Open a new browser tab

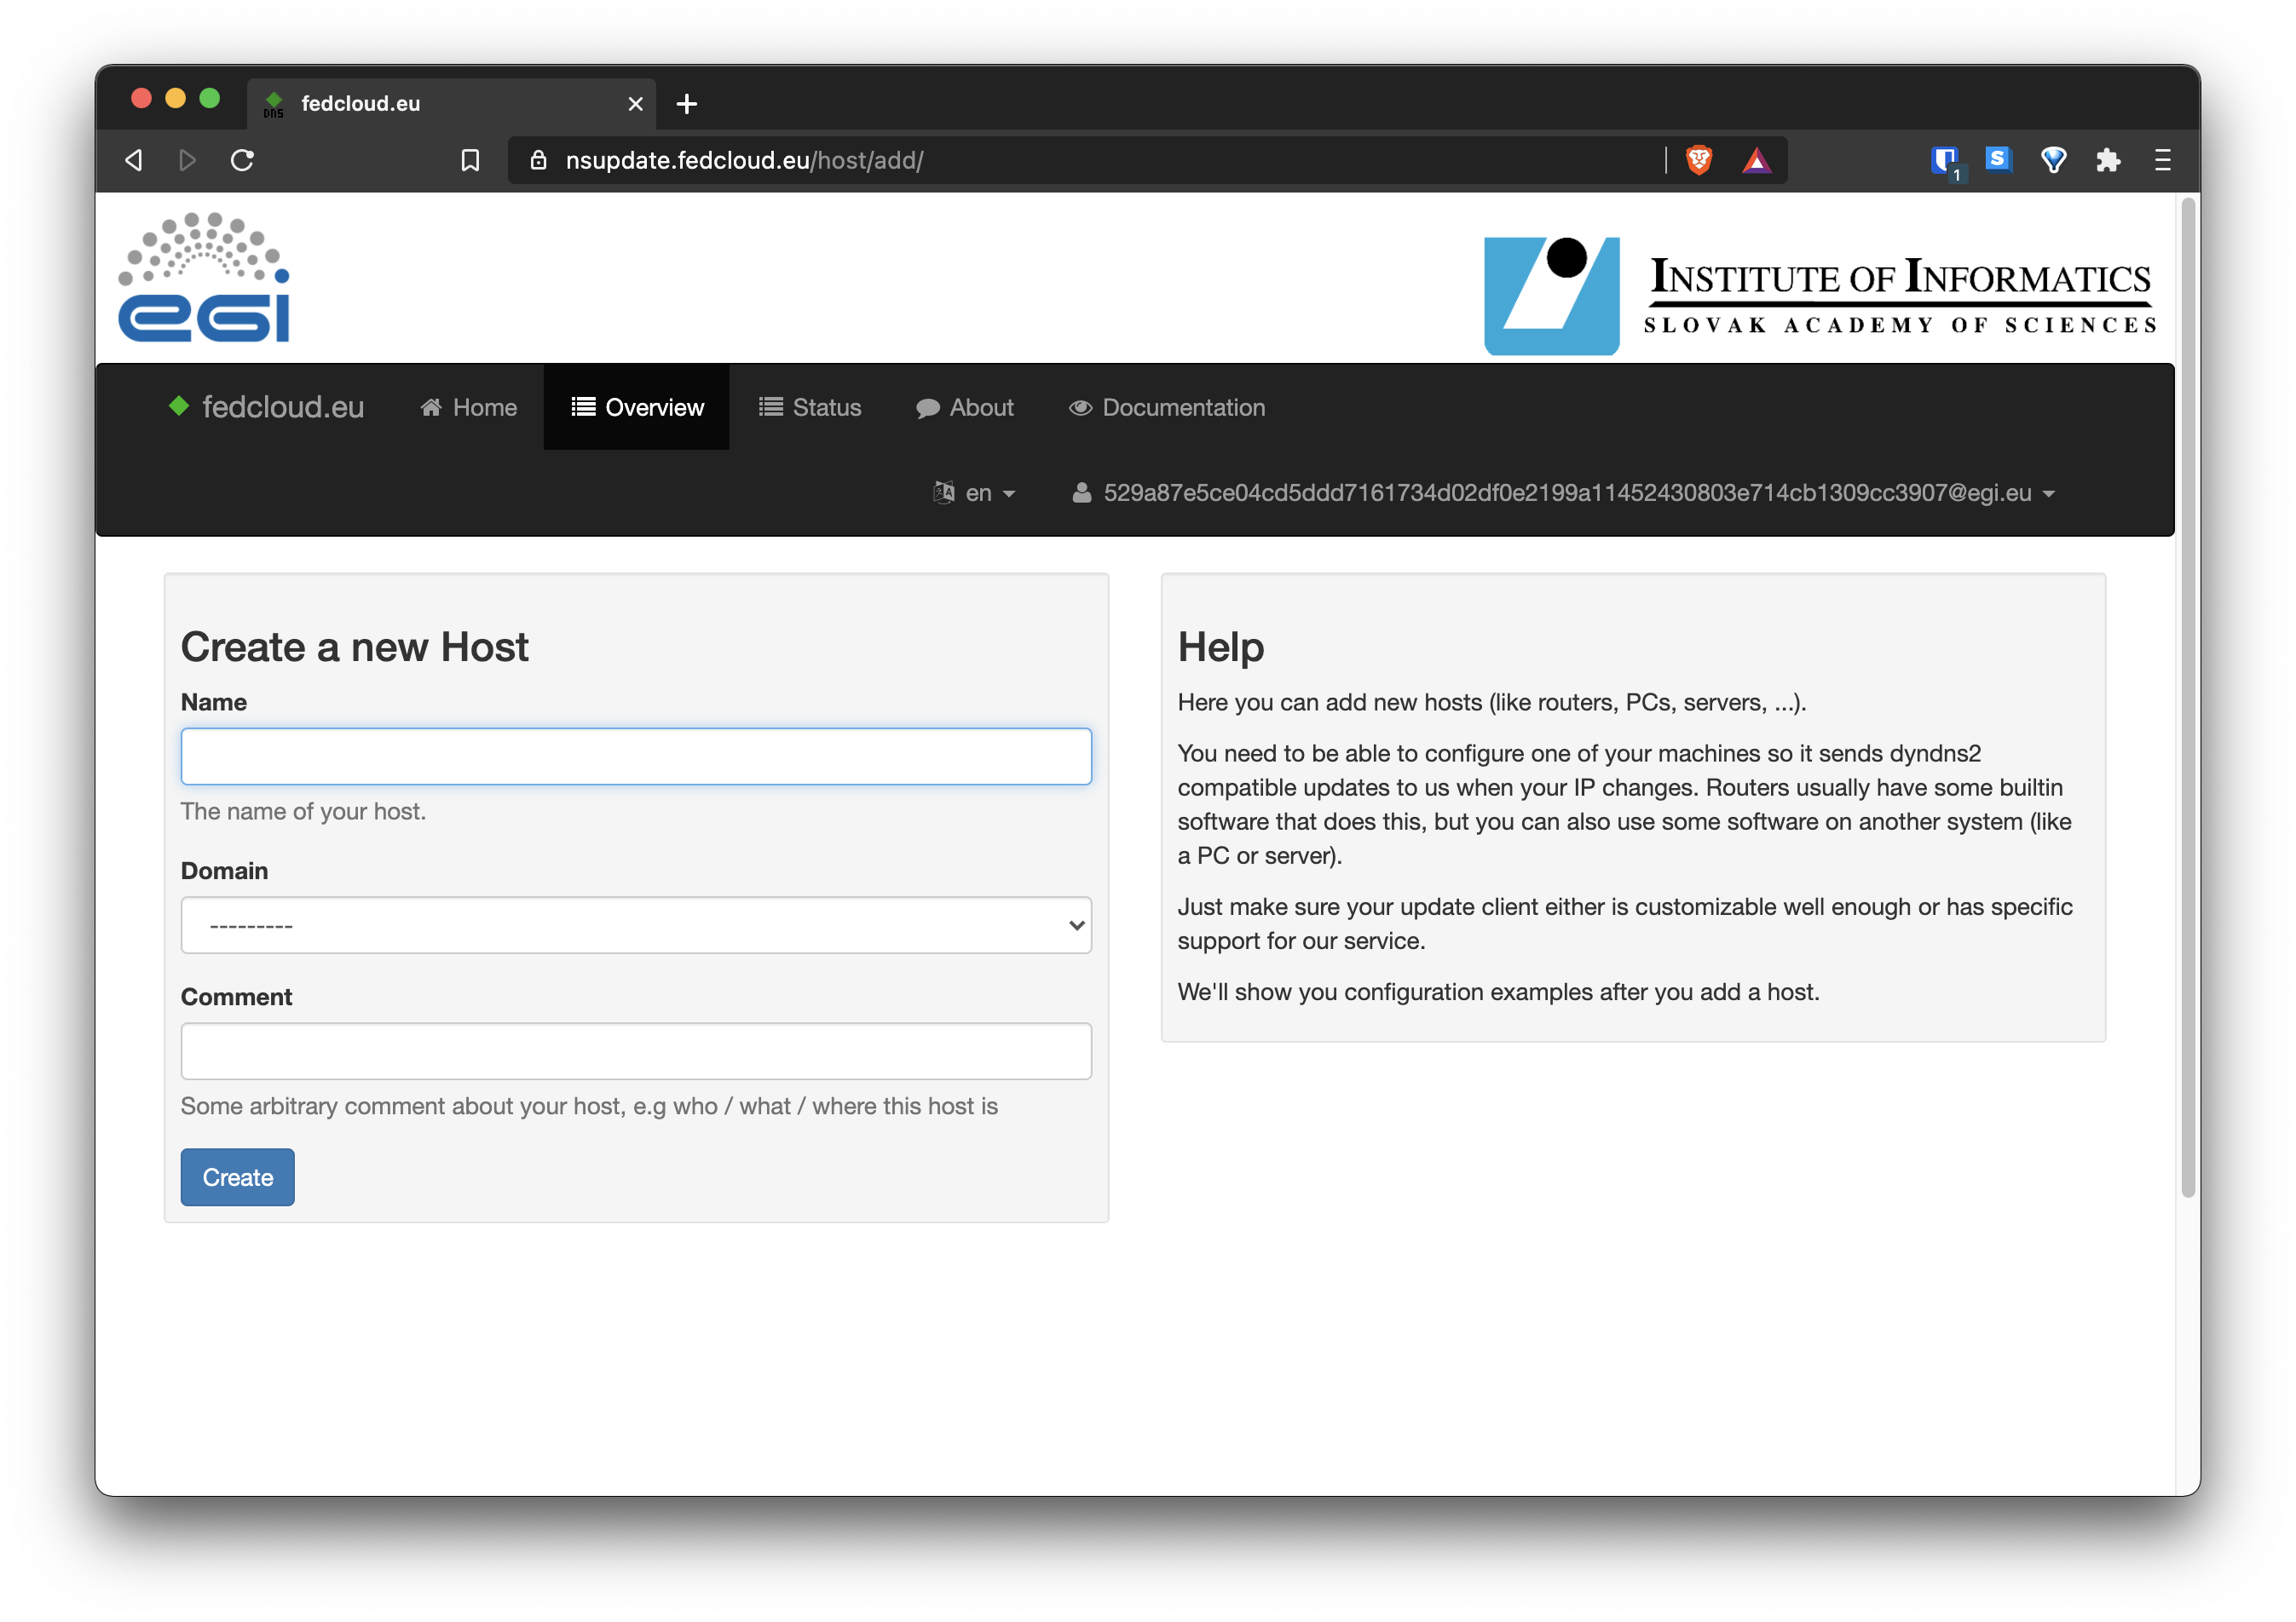point(687,104)
